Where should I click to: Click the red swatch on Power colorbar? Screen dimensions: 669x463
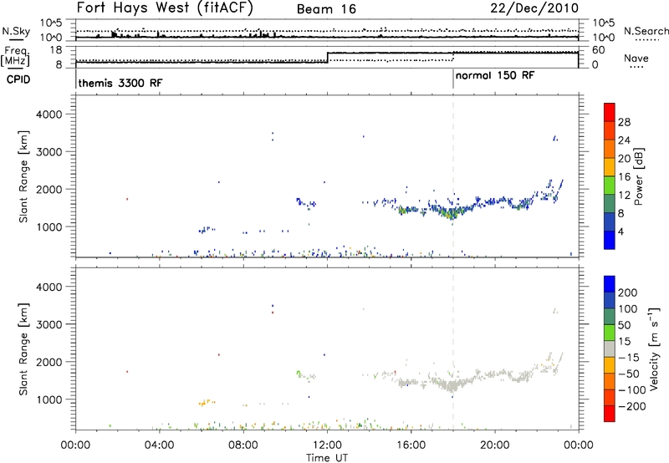point(610,112)
